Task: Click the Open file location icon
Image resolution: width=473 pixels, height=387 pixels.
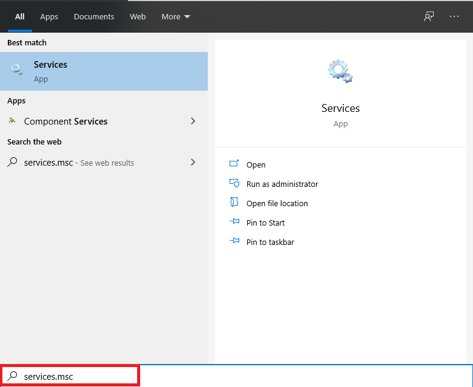Action: coord(234,202)
